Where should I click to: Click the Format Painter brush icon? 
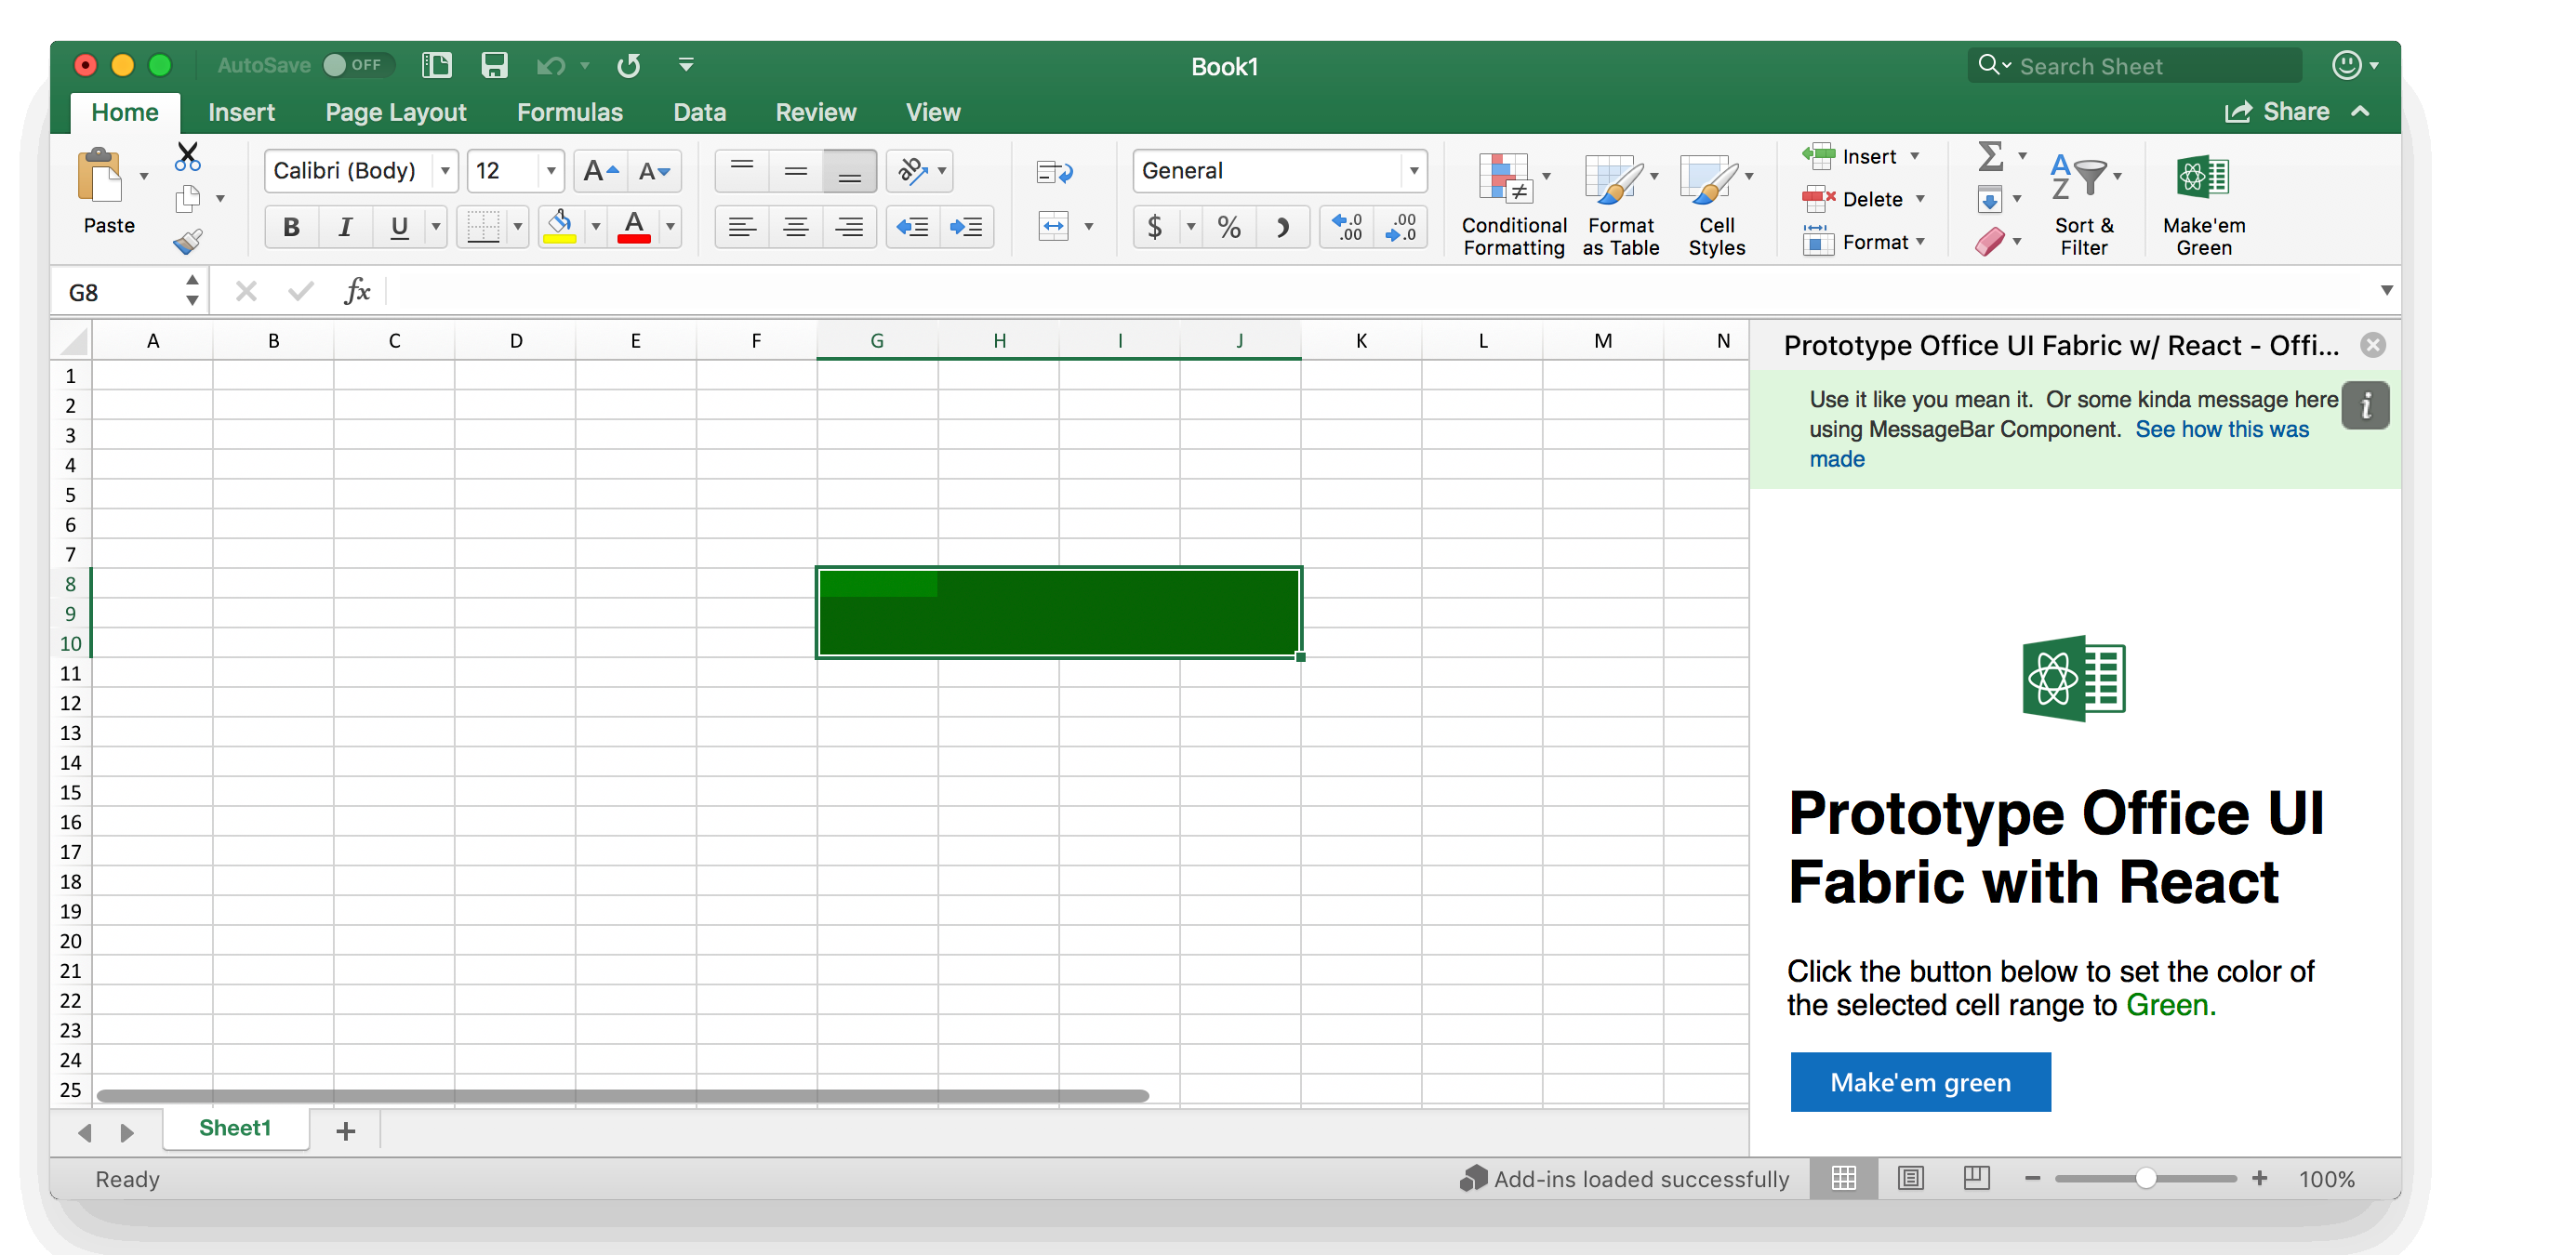(x=187, y=241)
